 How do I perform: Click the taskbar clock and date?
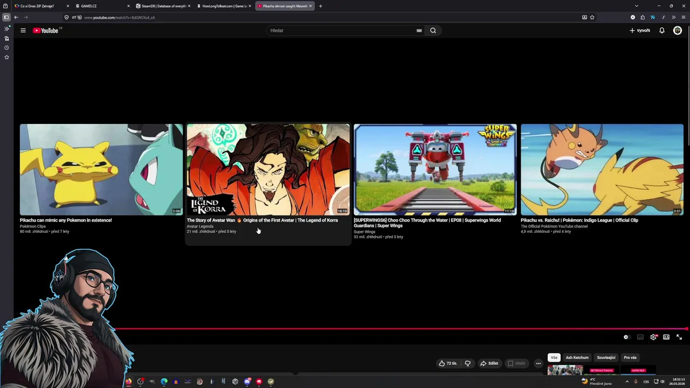pos(677,382)
